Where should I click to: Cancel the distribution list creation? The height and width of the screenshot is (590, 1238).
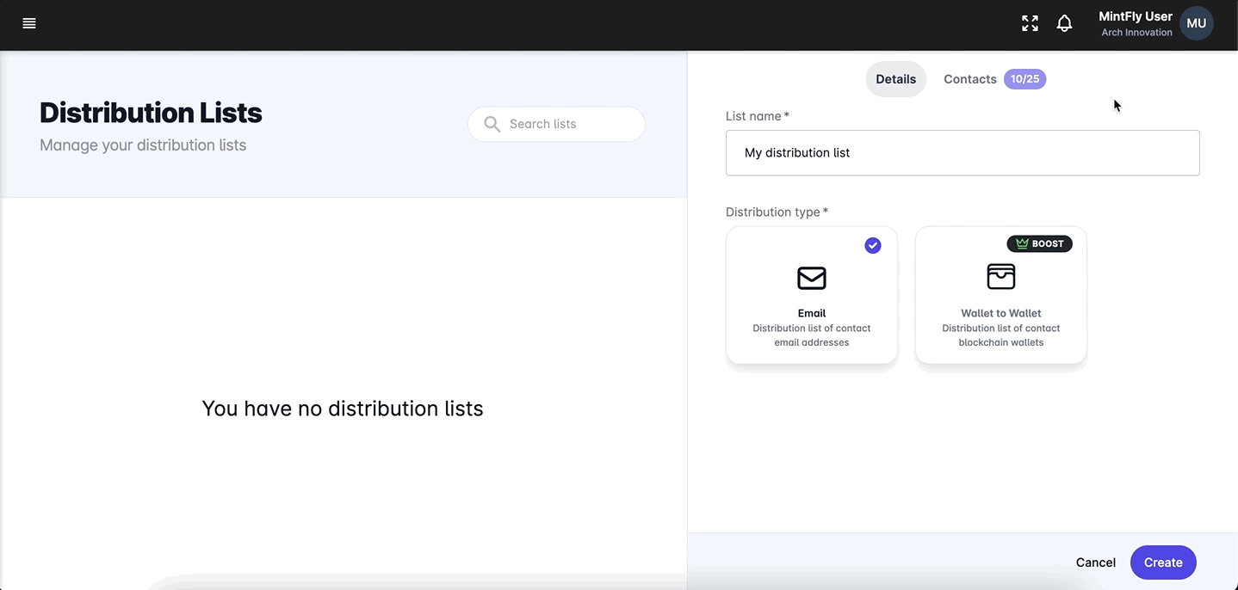point(1095,562)
